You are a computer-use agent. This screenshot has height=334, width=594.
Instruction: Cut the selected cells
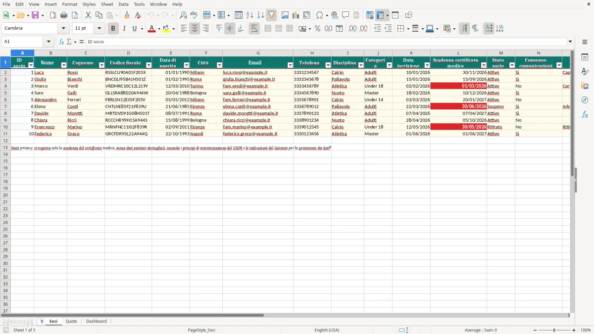(x=88, y=15)
